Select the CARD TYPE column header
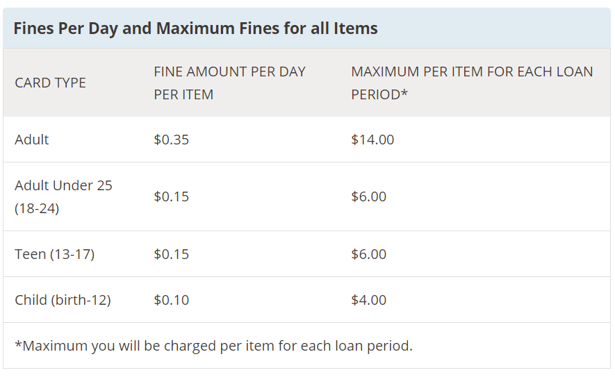Image resolution: width=615 pixels, height=377 pixels. (50, 83)
